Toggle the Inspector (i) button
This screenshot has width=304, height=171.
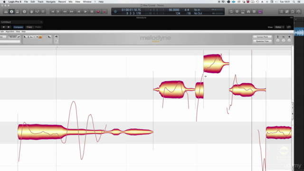pos(11,11)
